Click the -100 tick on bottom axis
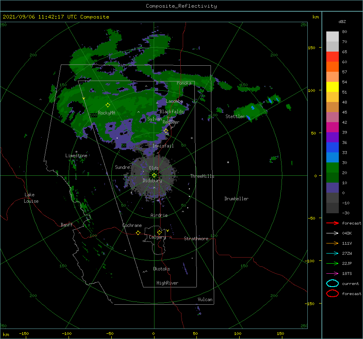Viewport: 363px width, 339px height. pyautogui.click(x=67, y=333)
